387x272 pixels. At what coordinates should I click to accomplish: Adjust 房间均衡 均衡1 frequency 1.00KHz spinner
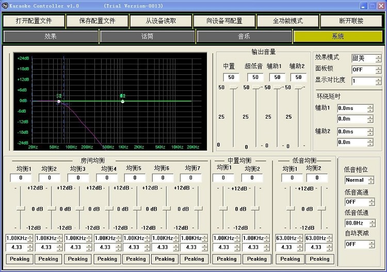pyautogui.click(x=19, y=238)
